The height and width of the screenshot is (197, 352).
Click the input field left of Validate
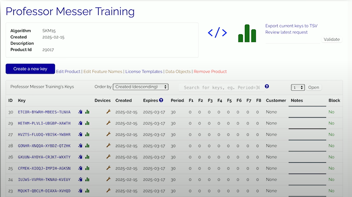pyautogui.click(x=293, y=40)
